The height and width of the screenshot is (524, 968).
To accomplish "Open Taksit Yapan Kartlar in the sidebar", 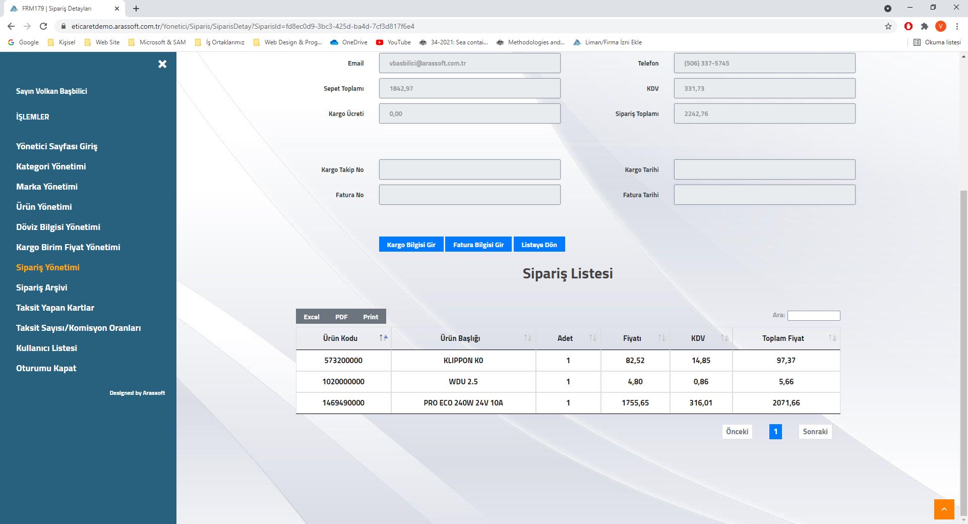I will point(55,308).
